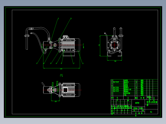Screen dimensions: 166x124
Task: Select the motor terminal box in side view
Action: pyautogui.click(x=65, y=37)
